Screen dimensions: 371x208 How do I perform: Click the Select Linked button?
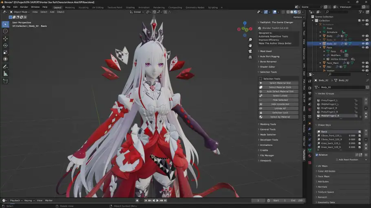click(278, 96)
